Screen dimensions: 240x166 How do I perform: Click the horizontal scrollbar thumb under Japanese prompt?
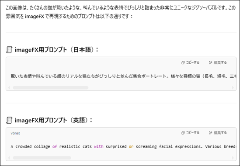click(x=51, y=88)
